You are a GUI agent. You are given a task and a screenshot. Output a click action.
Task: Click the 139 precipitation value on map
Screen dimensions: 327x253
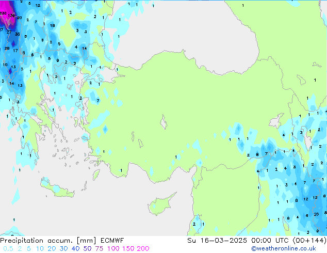[x=11, y=15]
